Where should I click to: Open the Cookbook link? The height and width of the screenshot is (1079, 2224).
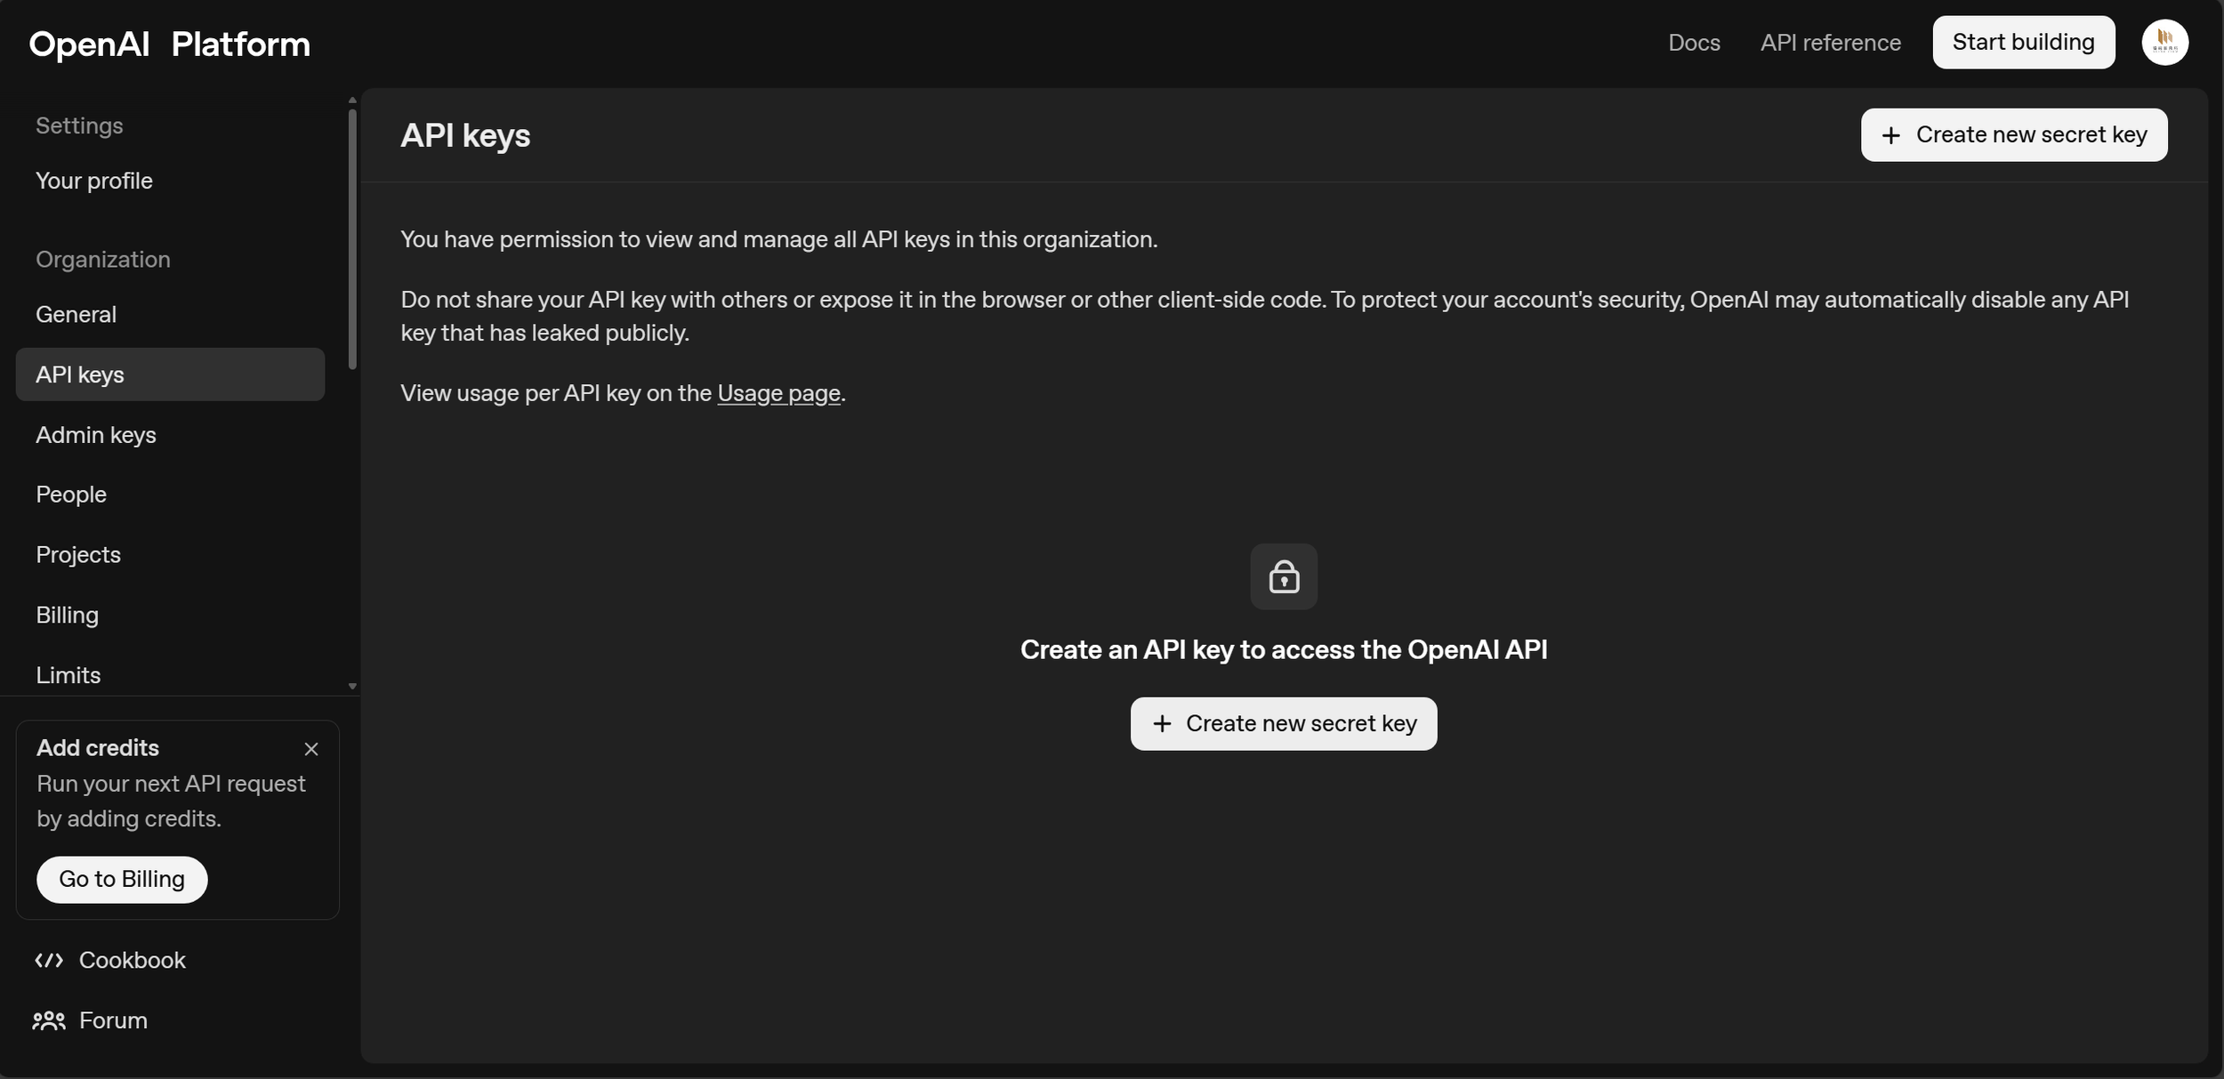pos(131,960)
